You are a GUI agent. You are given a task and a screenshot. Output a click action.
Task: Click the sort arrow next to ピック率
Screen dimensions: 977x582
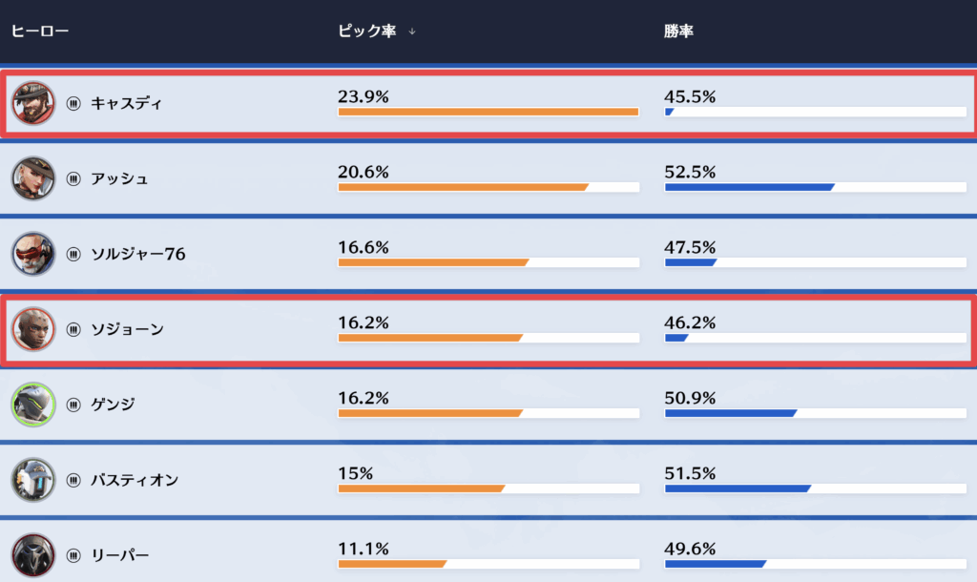tap(412, 31)
